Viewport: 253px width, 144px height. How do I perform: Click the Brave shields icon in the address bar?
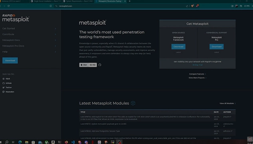[193, 6]
